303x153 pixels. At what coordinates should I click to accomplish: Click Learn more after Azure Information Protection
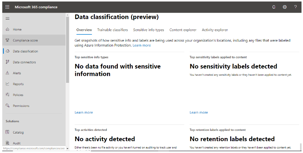coord(142,45)
